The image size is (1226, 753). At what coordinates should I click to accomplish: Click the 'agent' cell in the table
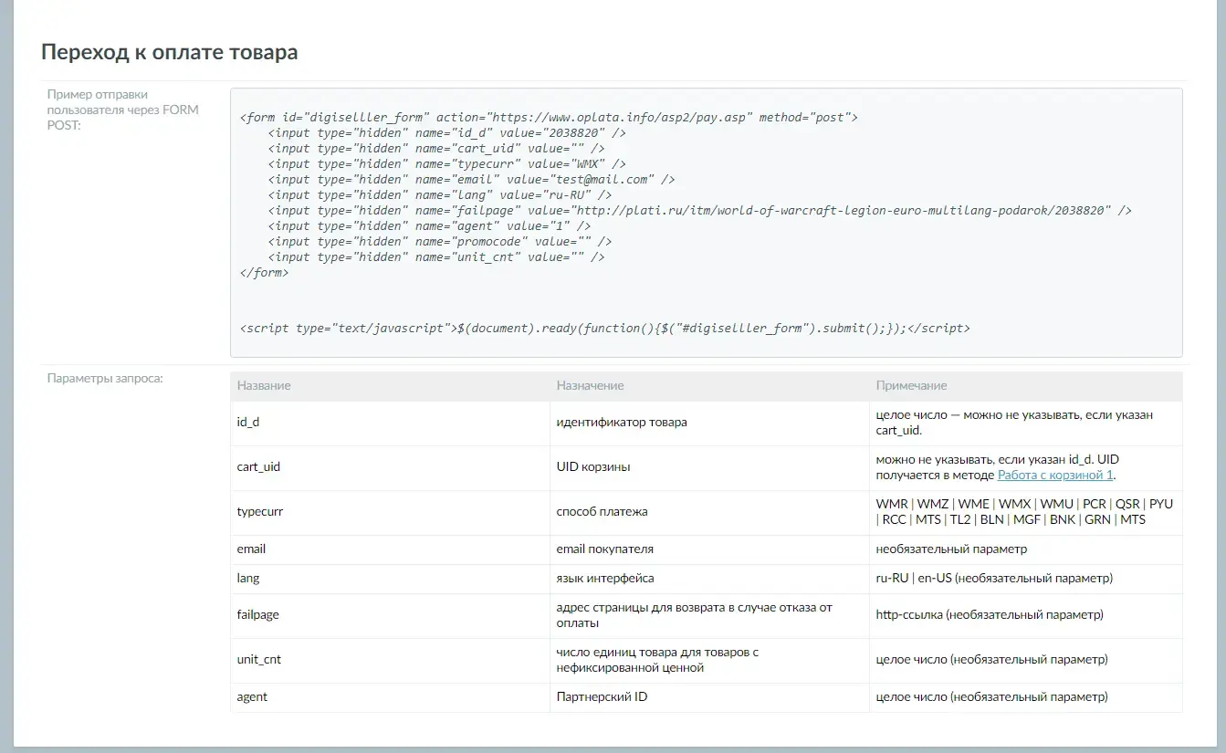pos(390,697)
